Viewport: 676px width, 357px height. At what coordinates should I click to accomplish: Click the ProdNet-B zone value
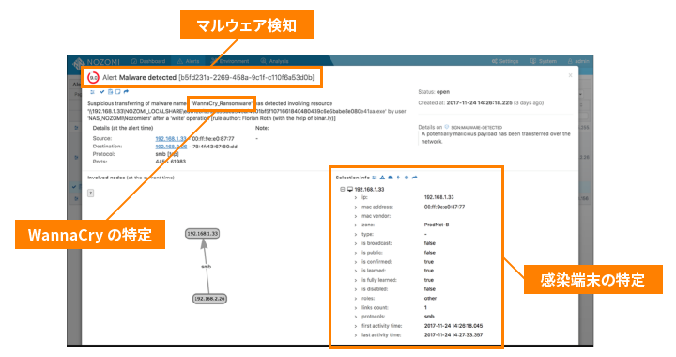[437, 225]
